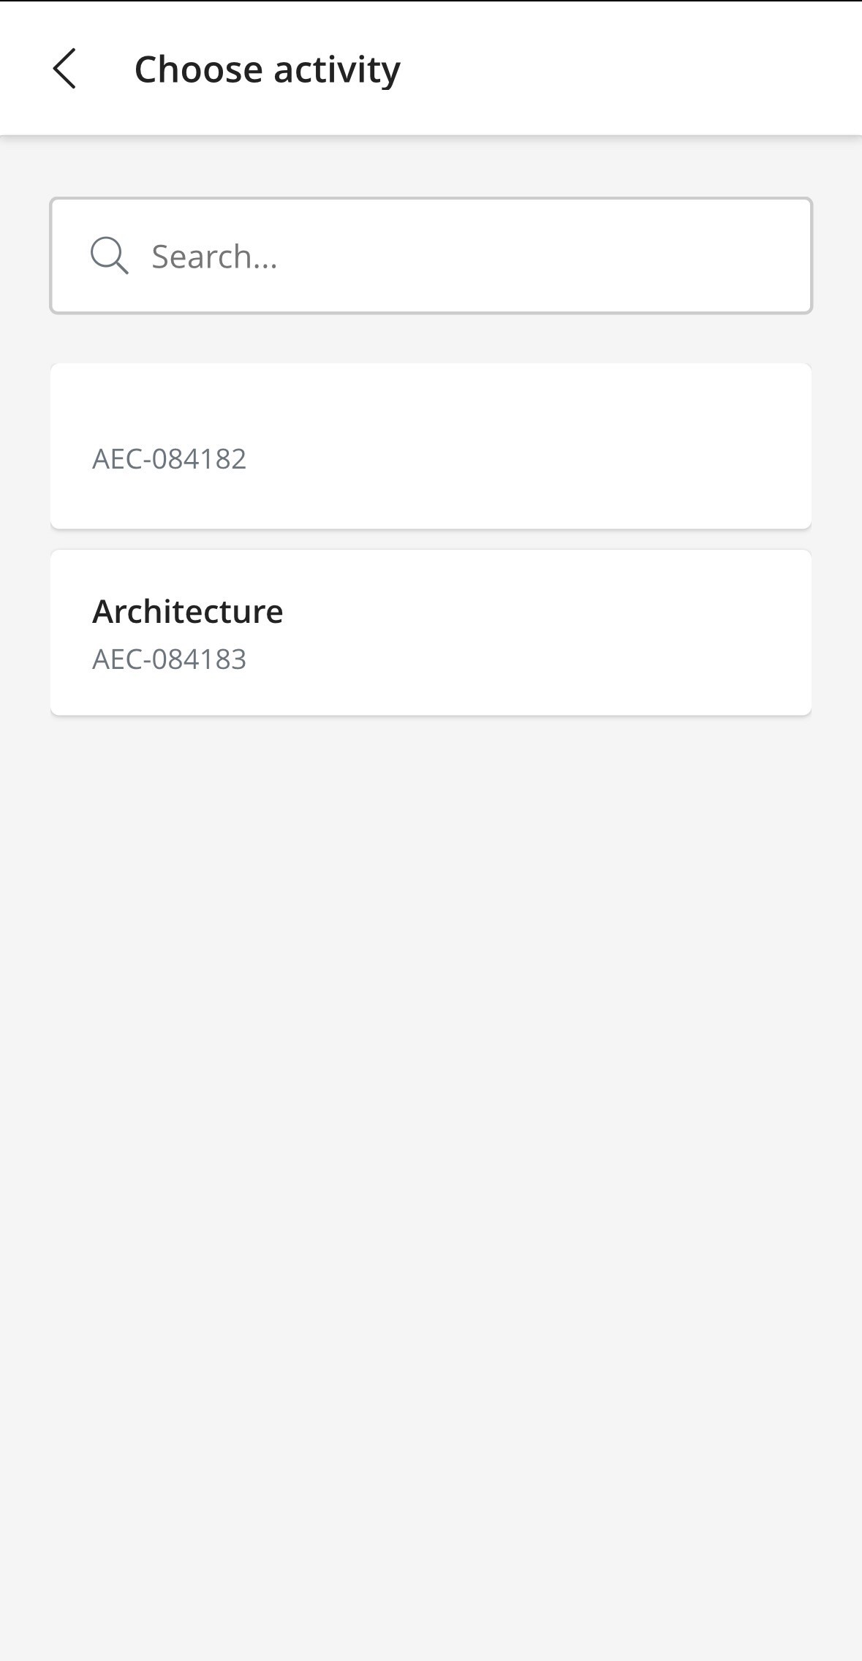Tap the search lens beside Search...
Image resolution: width=862 pixels, height=1661 pixels.
tap(109, 256)
